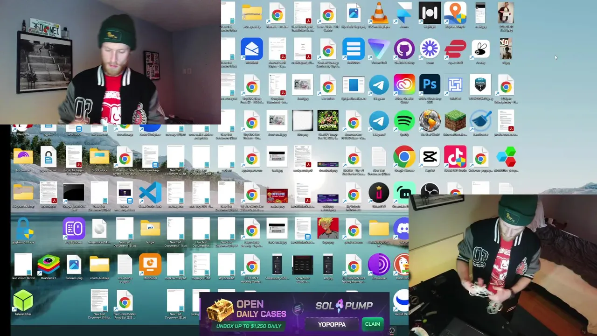Open the testgw folder
The width and height of the screenshot is (597, 336).
150,229
